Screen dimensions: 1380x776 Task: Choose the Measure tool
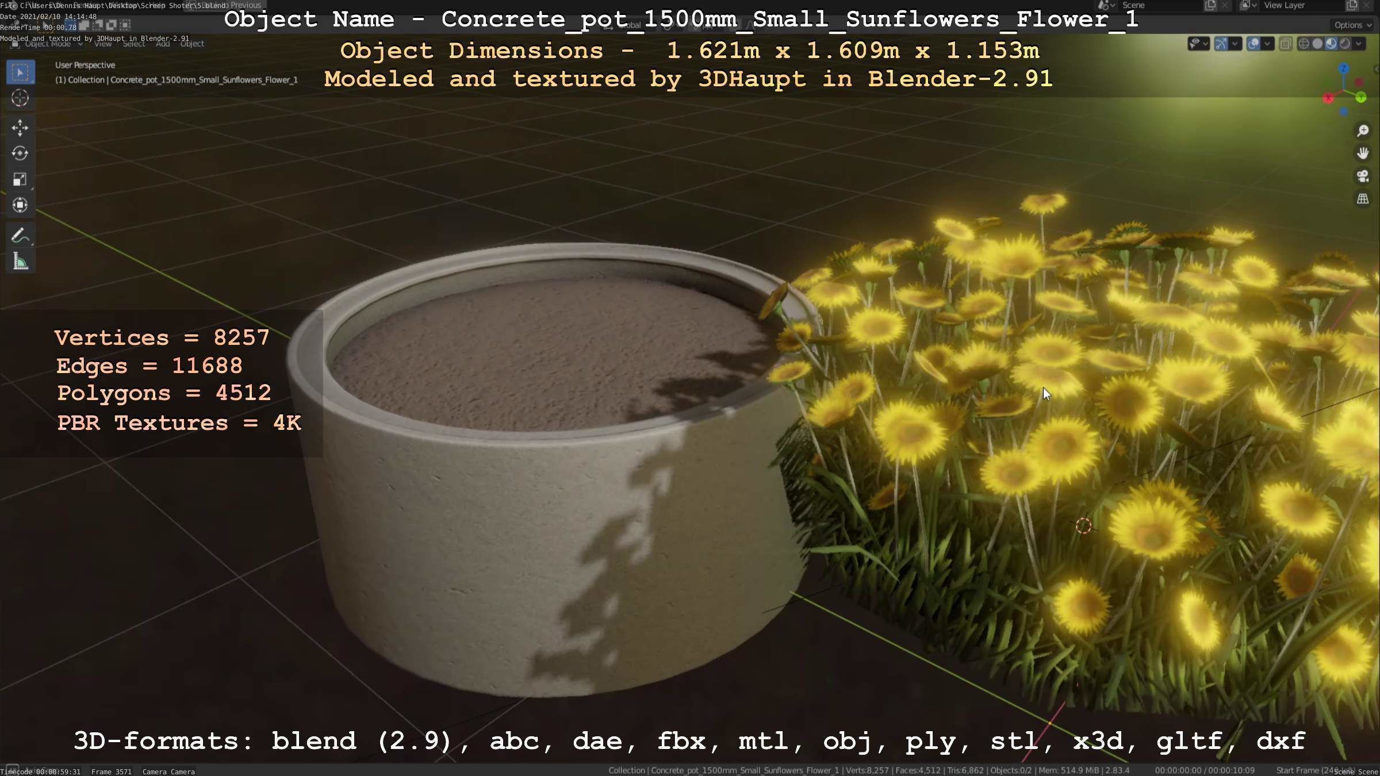click(x=20, y=262)
